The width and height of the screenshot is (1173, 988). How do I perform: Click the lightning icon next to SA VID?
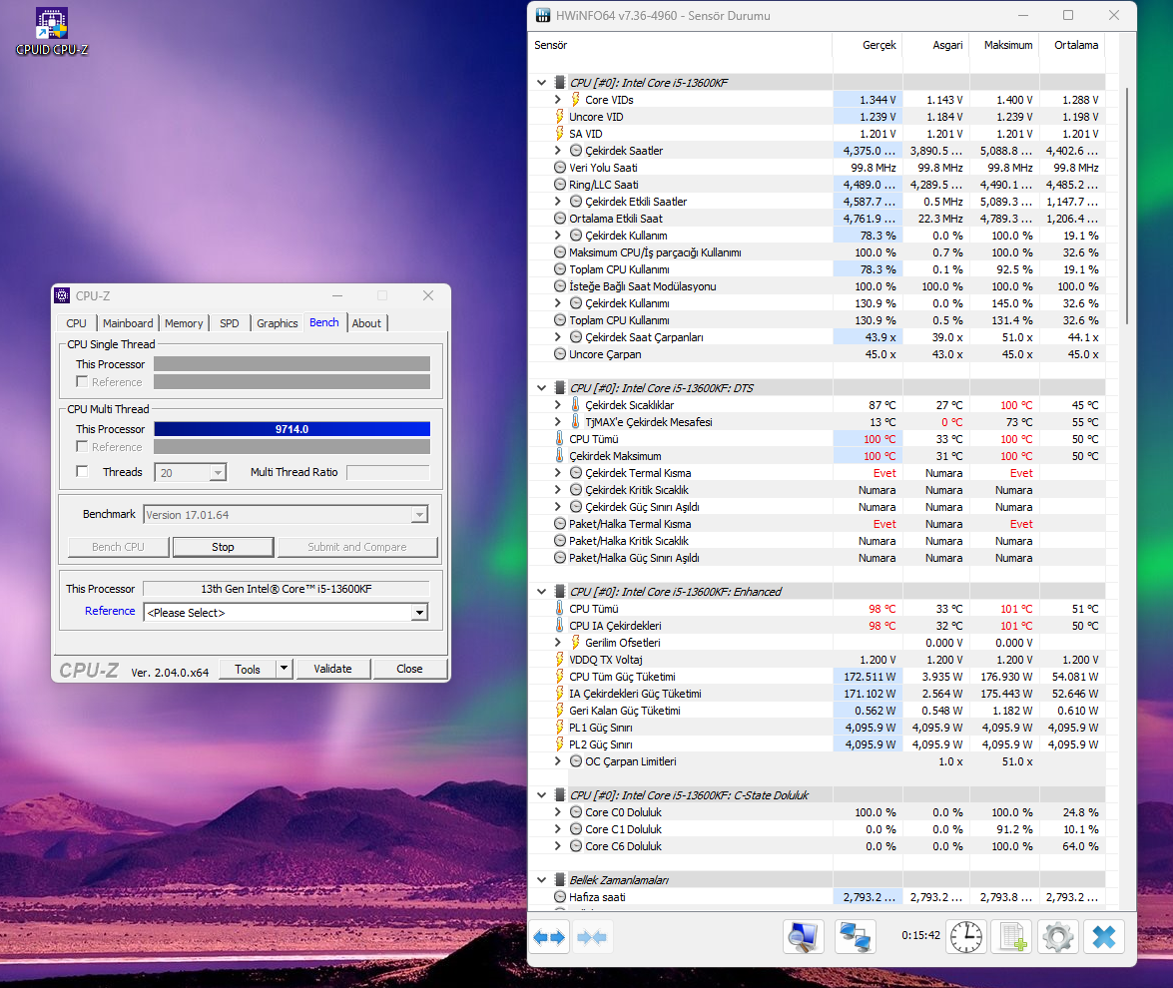(560, 133)
